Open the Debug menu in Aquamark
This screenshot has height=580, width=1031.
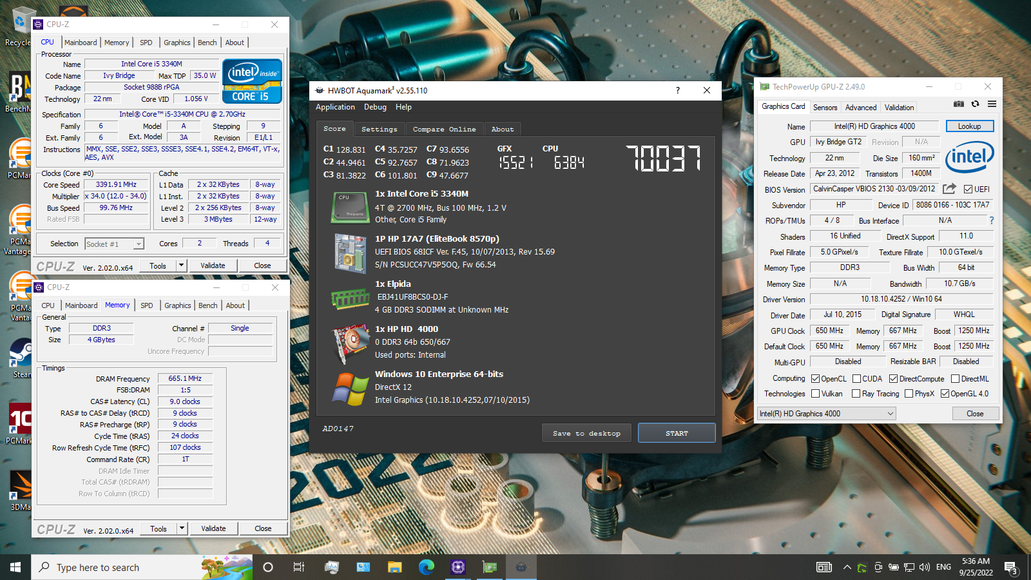tap(375, 107)
